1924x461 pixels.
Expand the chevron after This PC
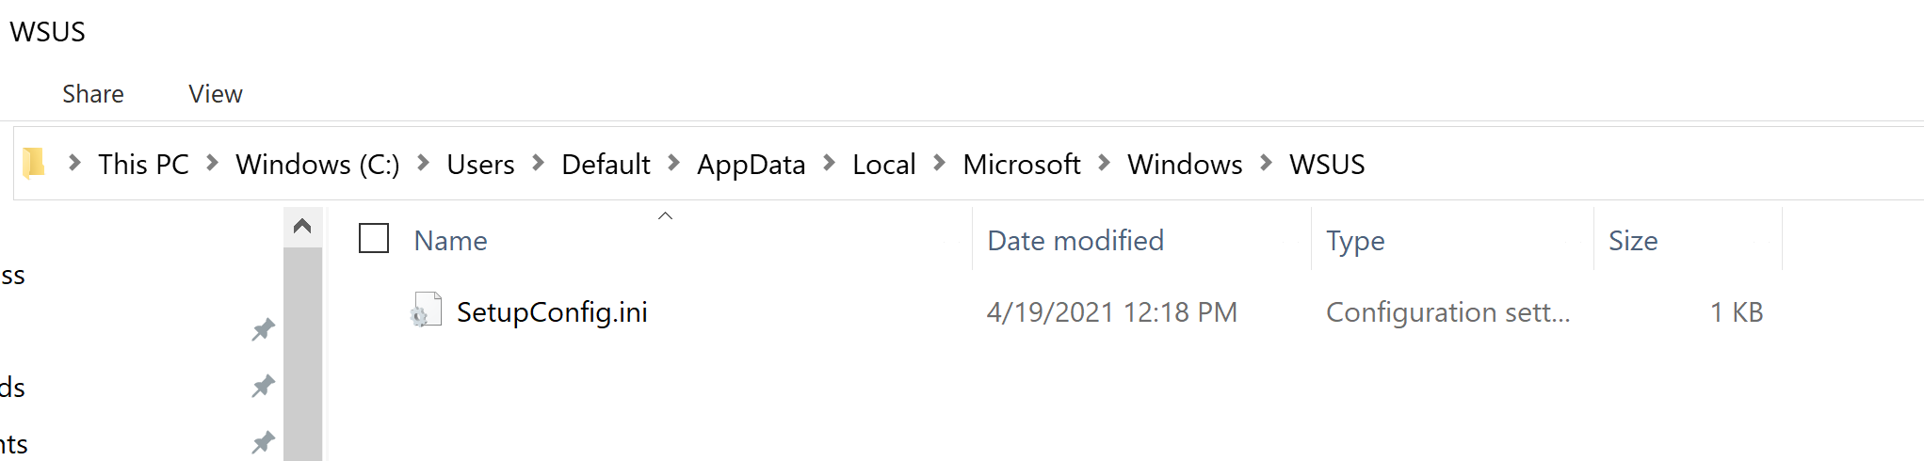(213, 164)
